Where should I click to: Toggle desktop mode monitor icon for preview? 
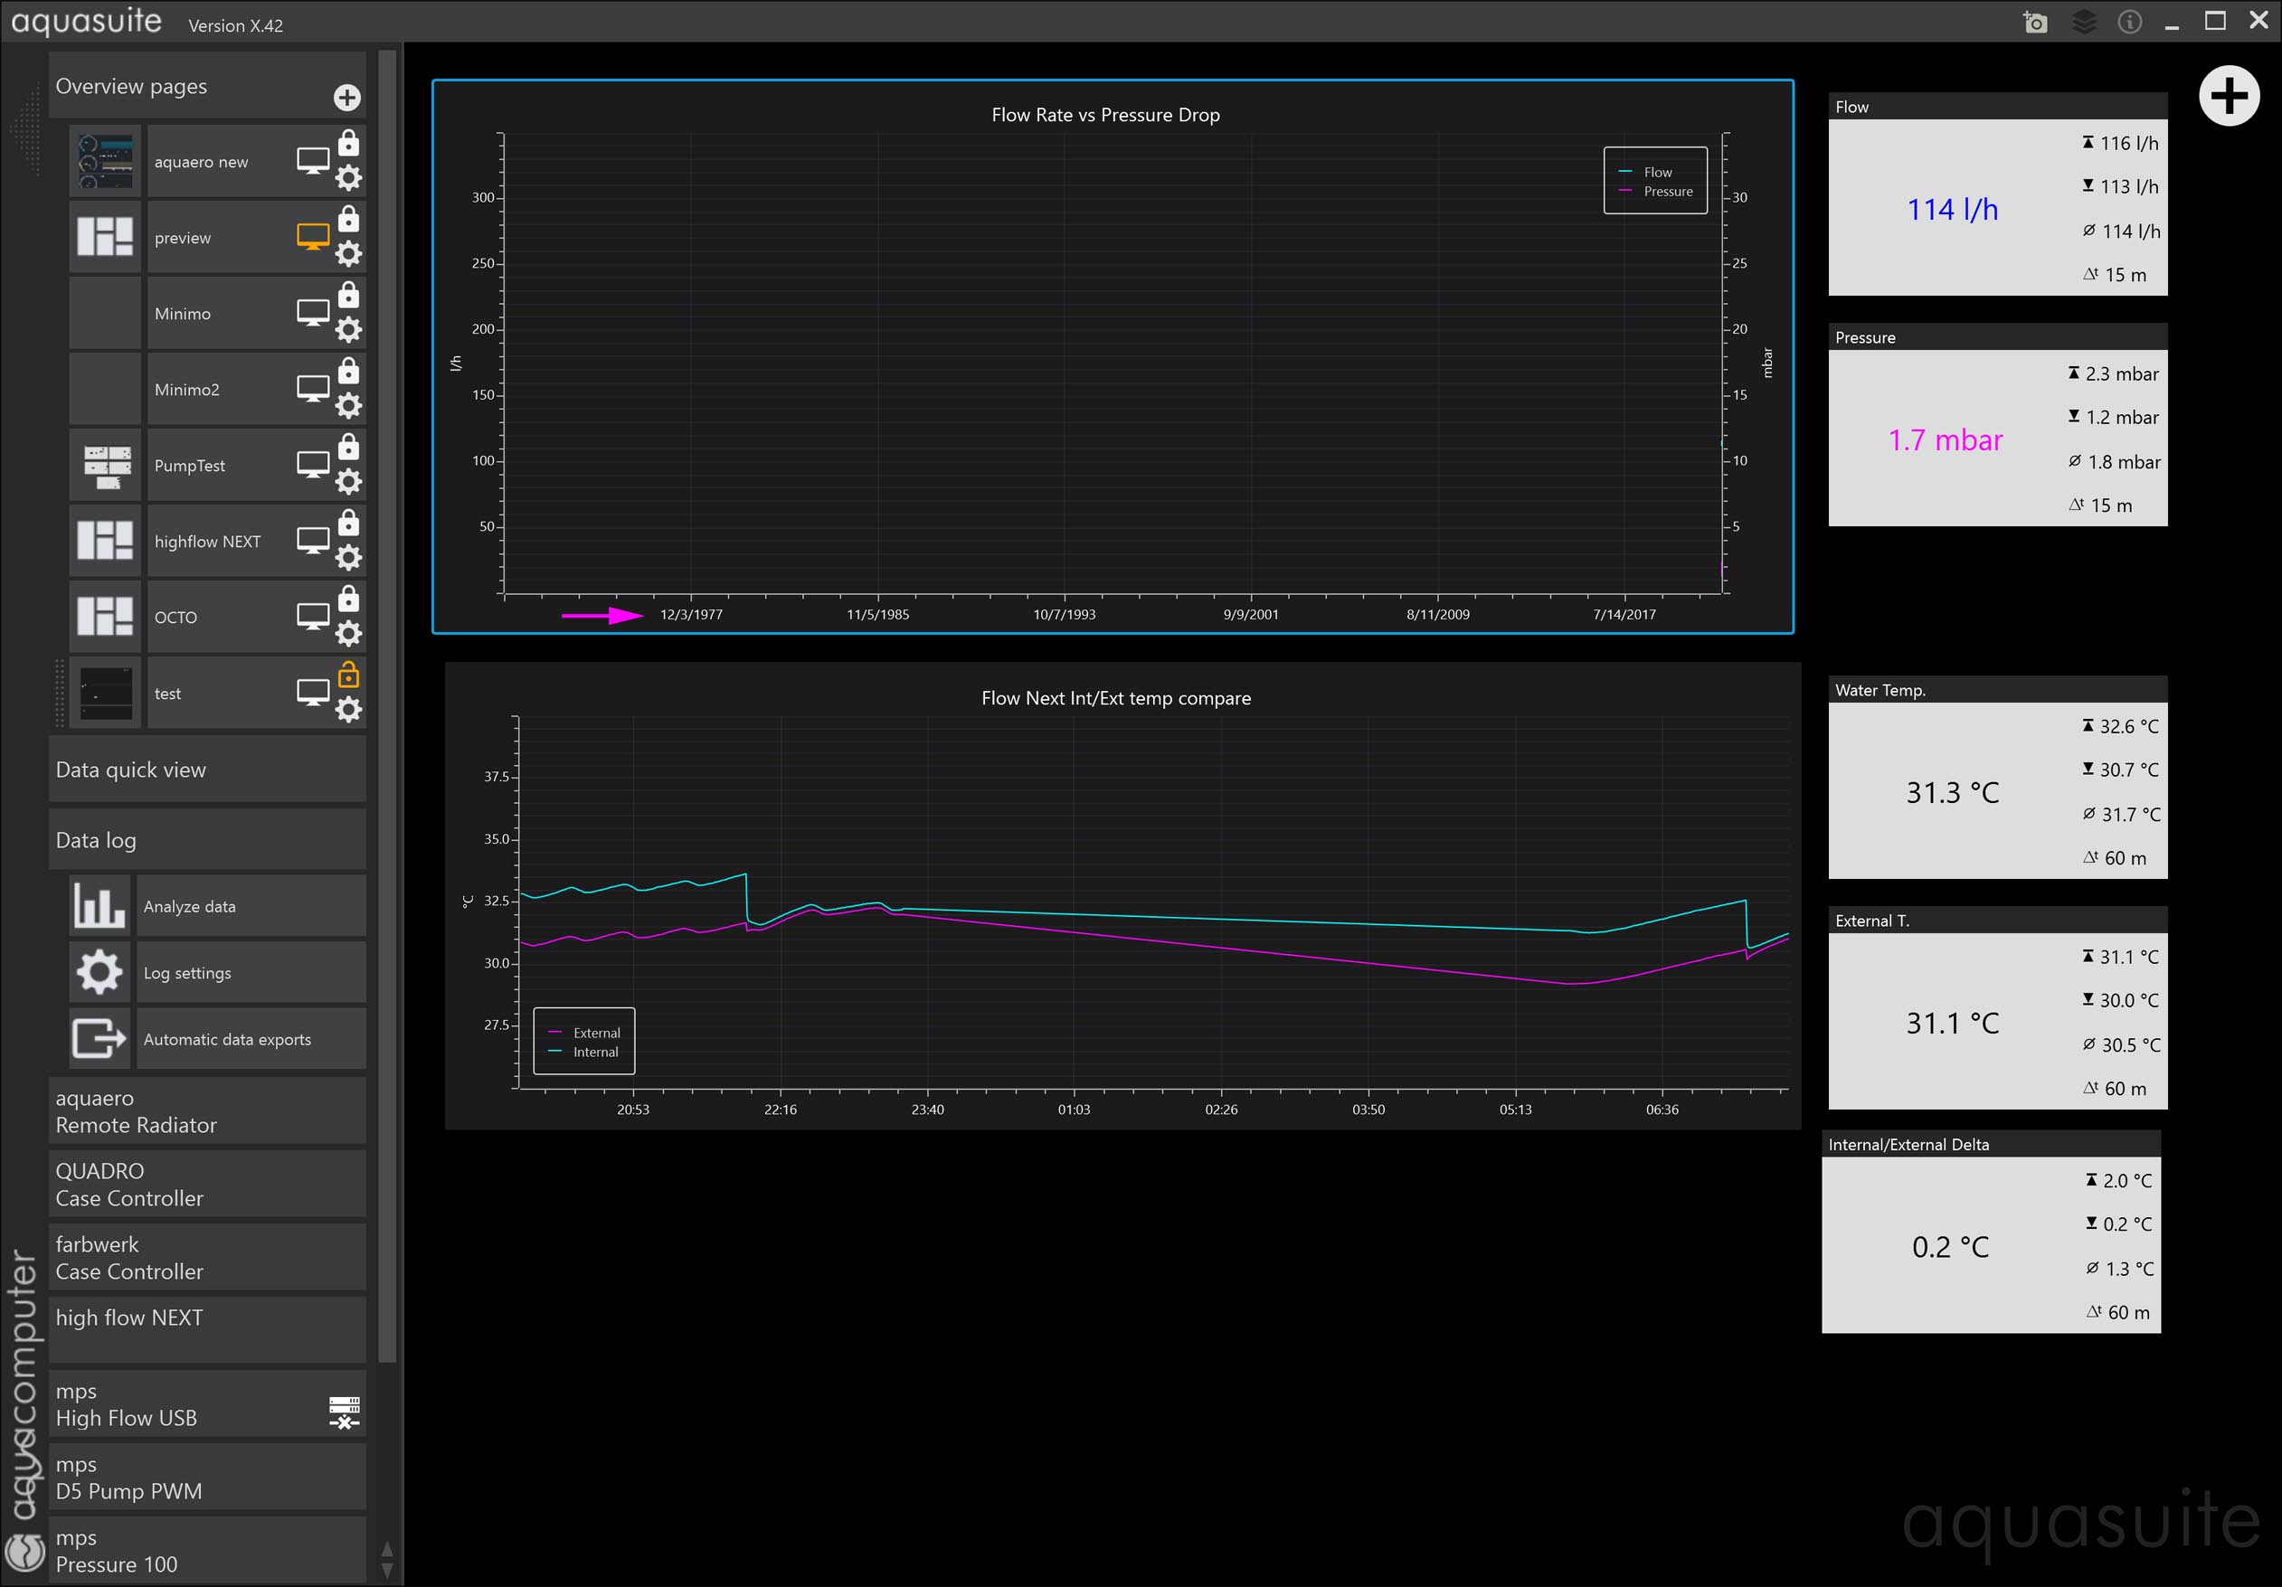(x=313, y=237)
